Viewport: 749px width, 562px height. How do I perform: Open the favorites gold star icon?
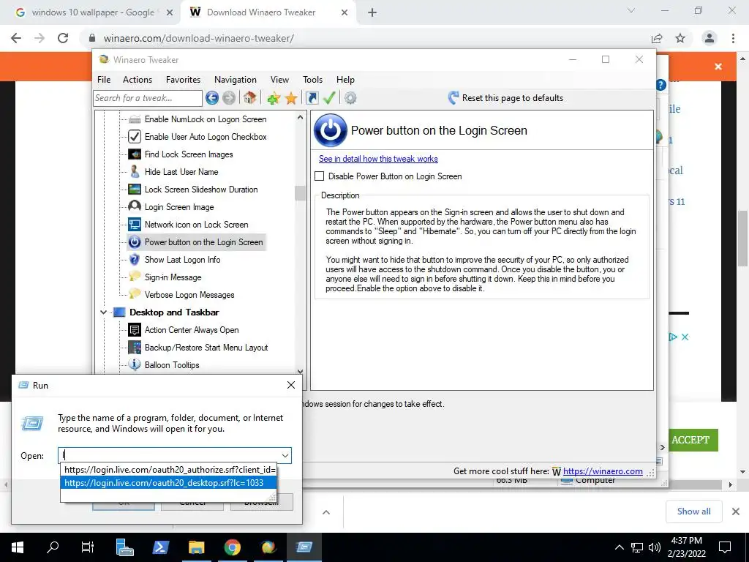click(291, 98)
